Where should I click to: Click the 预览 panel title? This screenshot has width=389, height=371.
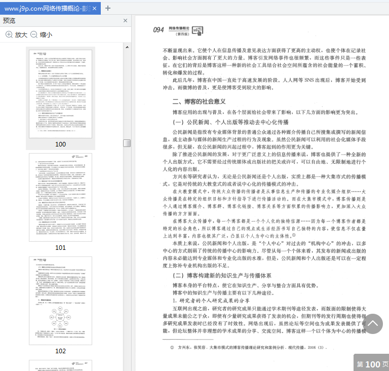[9, 21]
